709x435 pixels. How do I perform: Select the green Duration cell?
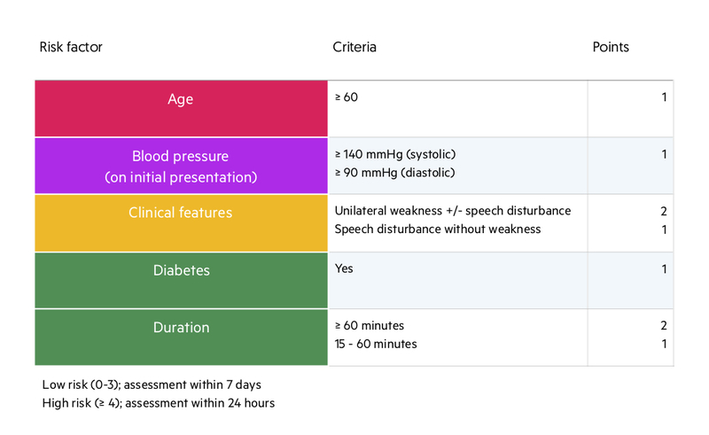coord(182,338)
